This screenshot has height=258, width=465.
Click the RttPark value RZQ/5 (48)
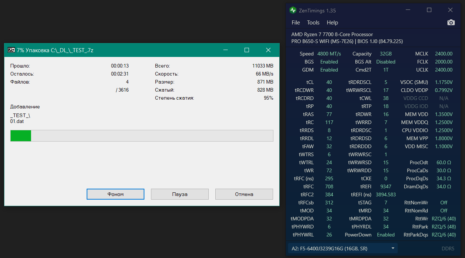point(443,227)
